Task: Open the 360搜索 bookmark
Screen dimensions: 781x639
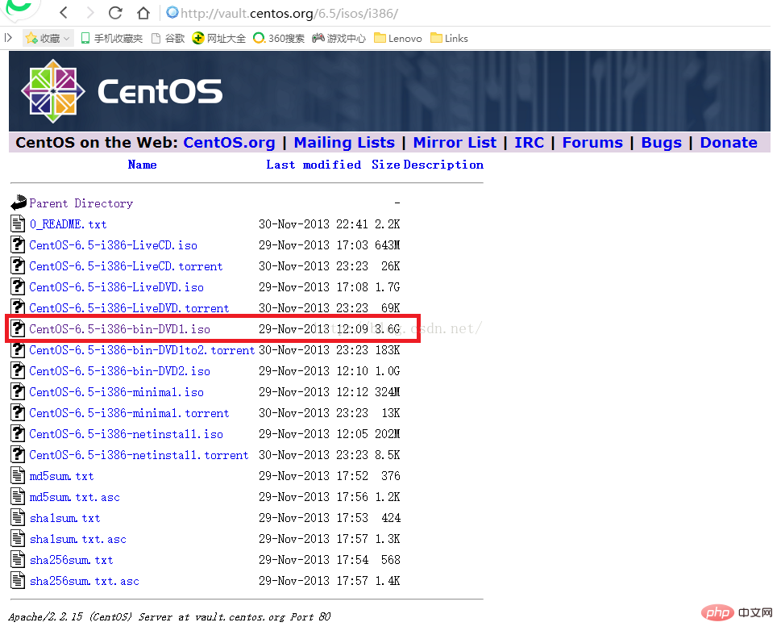Action: click(279, 39)
